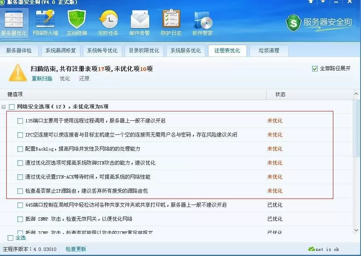Click the net is ok status icon
Image resolution: width=361 pixels, height=256 pixels.
click(x=312, y=249)
